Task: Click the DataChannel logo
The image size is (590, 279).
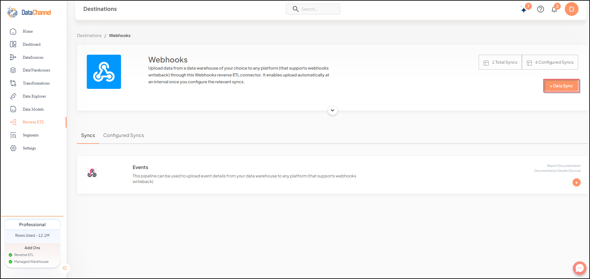Action: 29,12
